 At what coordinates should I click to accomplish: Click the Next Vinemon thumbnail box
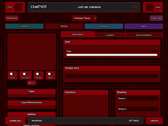click(150, 7)
